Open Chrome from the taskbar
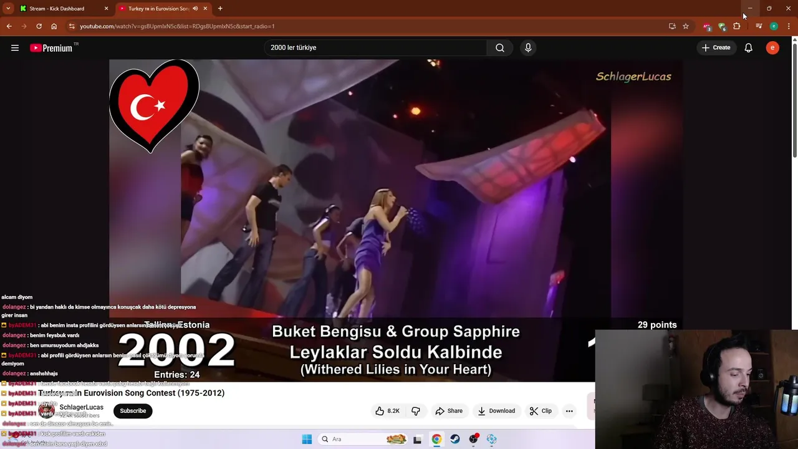The height and width of the screenshot is (449, 798). (436, 439)
